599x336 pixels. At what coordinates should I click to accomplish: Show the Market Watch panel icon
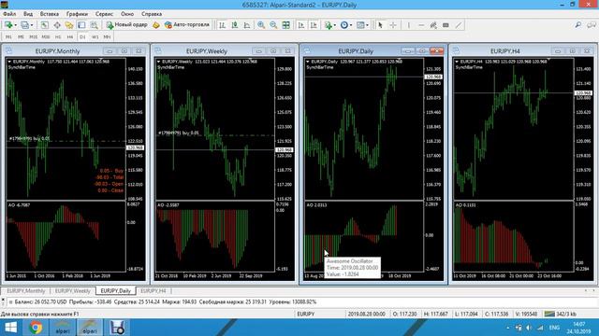tap(44, 25)
